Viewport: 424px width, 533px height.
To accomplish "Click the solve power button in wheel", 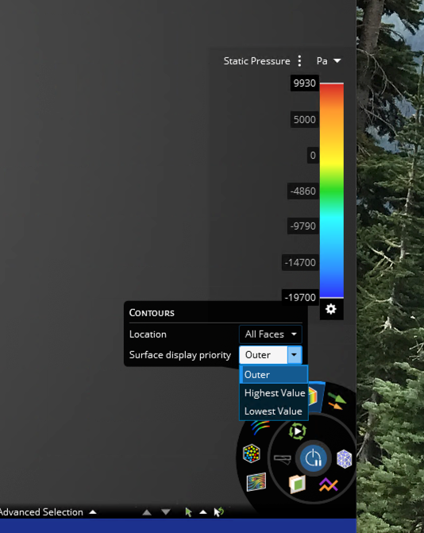I will [x=314, y=458].
